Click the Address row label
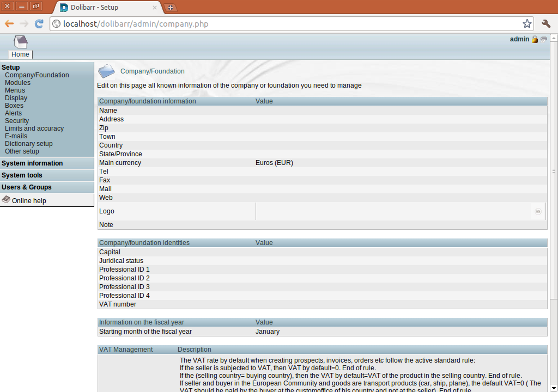The image size is (558, 392). coord(111,119)
